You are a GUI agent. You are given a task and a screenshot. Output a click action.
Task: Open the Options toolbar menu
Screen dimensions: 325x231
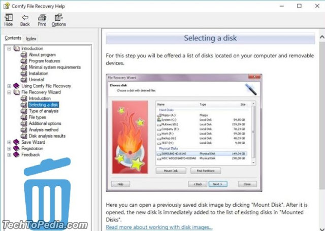(x=59, y=20)
